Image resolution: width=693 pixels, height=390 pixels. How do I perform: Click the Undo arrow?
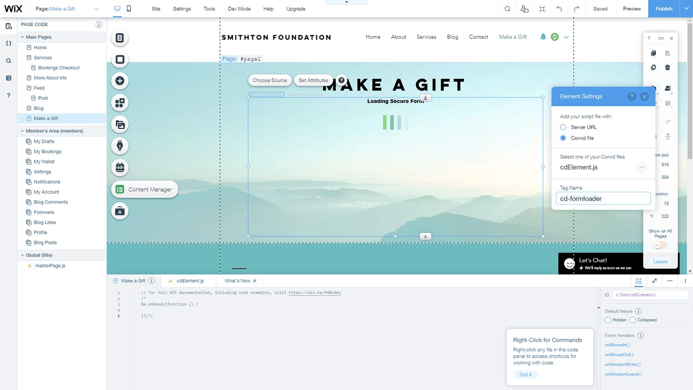pos(559,9)
